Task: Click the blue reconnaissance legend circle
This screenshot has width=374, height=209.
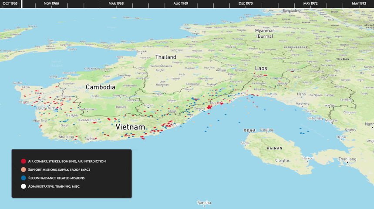Action: (x=23, y=178)
